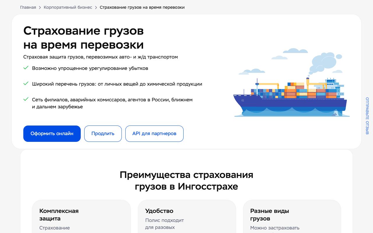Open the Разные виды грузов card
The image size is (373, 233).
coord(292,216)
